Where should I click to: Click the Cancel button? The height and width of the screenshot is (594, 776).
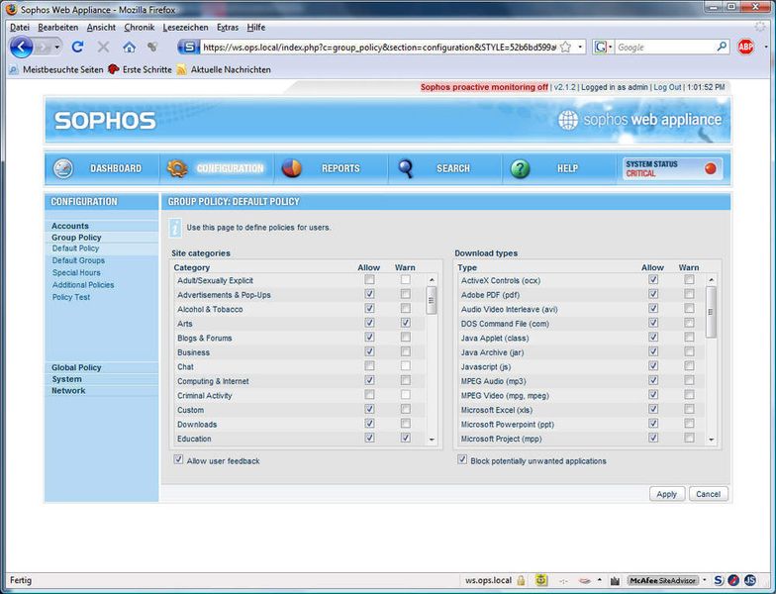pyautogui.click(x=709, y=494)
